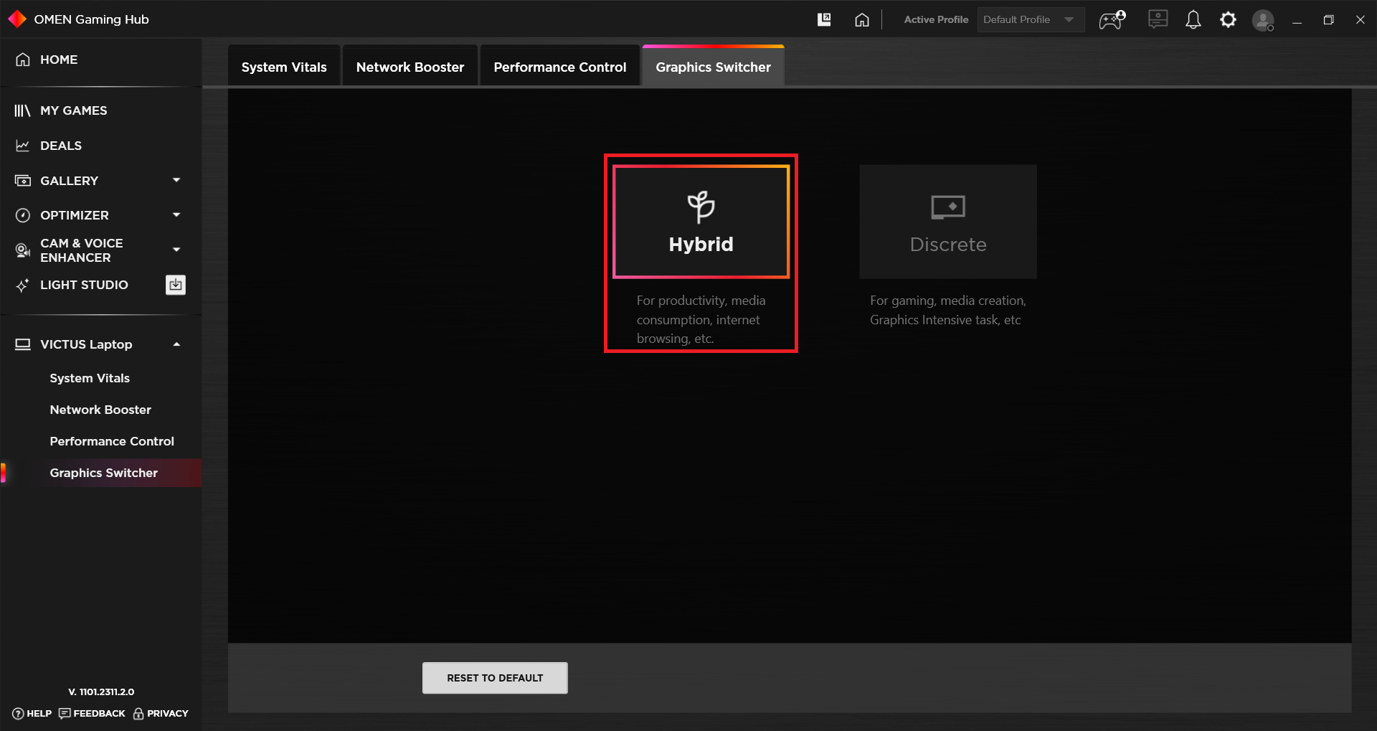Open Network Booster in sidebar
This screenshot has width=1377, height=731.
pos(100,410)
